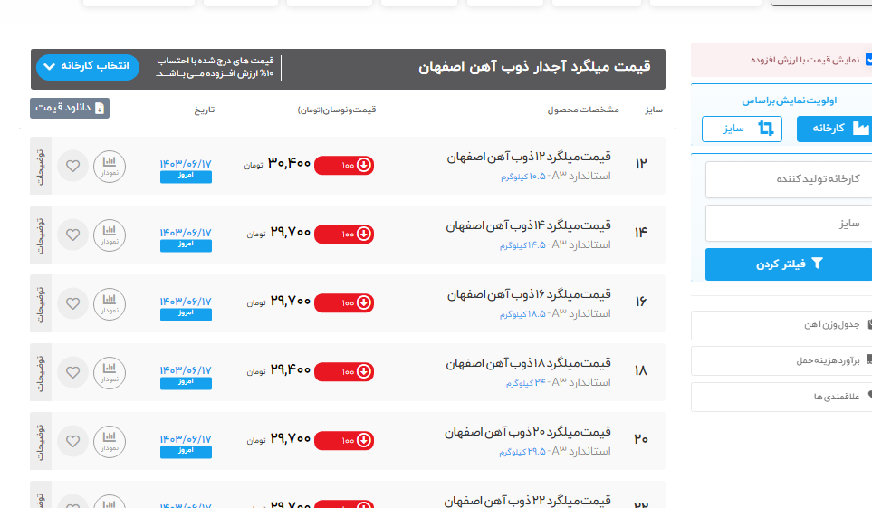Click the کارخانه تولید کننده input field
872x508 pixels.
point(789,179)
